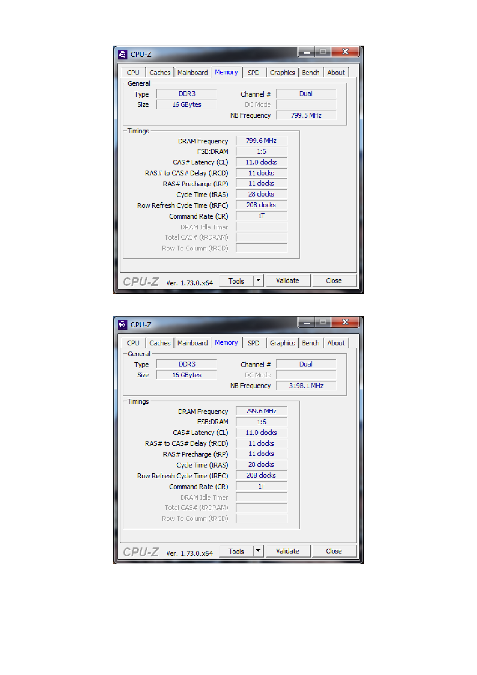Click CPU-Z app icon in lower window title bar
Image resolution: width=477 pixels, height=675 pixels.
click(123, 325)
